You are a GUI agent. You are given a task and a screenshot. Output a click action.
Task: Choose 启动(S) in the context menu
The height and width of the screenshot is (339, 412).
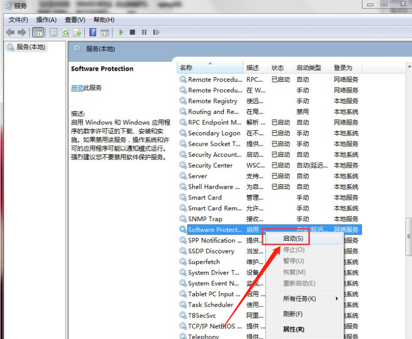293,238
